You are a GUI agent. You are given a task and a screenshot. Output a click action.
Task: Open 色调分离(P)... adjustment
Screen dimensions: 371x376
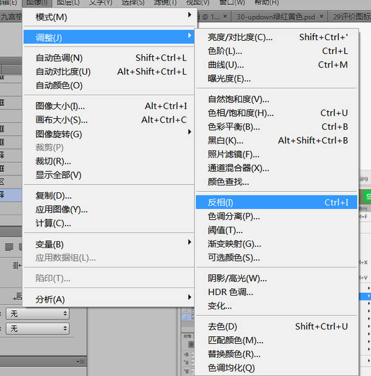tap(276, 216)
